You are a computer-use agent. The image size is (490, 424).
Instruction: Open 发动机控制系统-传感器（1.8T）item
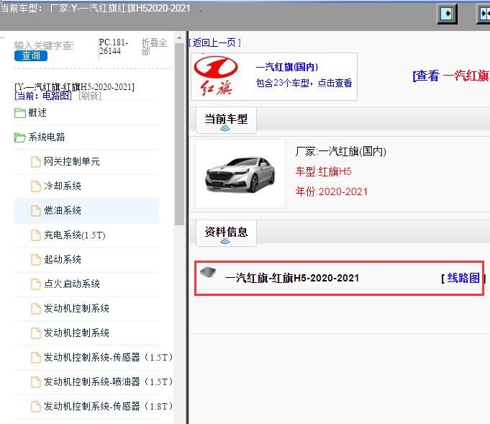(x=108, y=406)
